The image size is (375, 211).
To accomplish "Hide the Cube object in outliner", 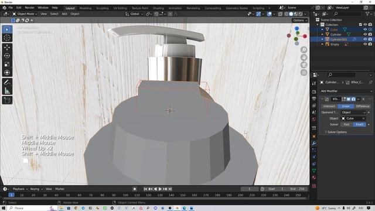I will pos(365,29).
